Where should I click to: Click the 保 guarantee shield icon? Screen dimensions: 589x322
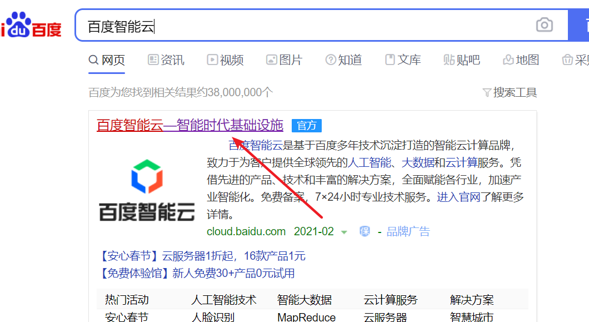(x=365, y=231)
